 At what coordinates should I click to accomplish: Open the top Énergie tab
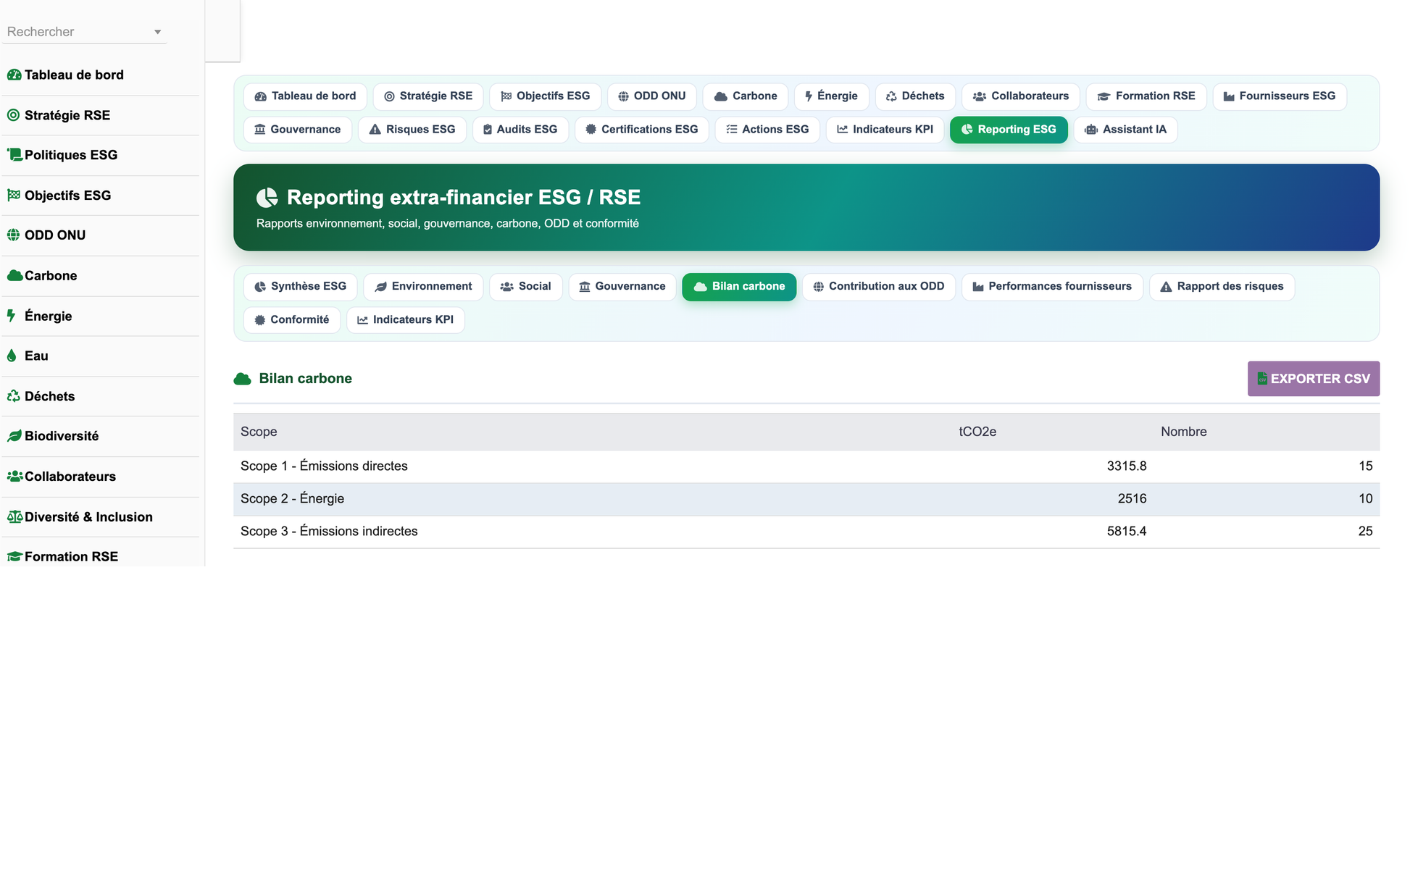point(831,96)
